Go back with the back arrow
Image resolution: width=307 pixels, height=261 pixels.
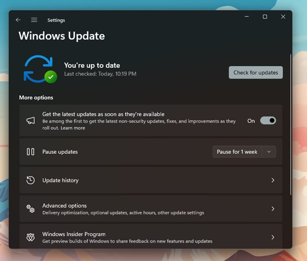click(18, 20)
